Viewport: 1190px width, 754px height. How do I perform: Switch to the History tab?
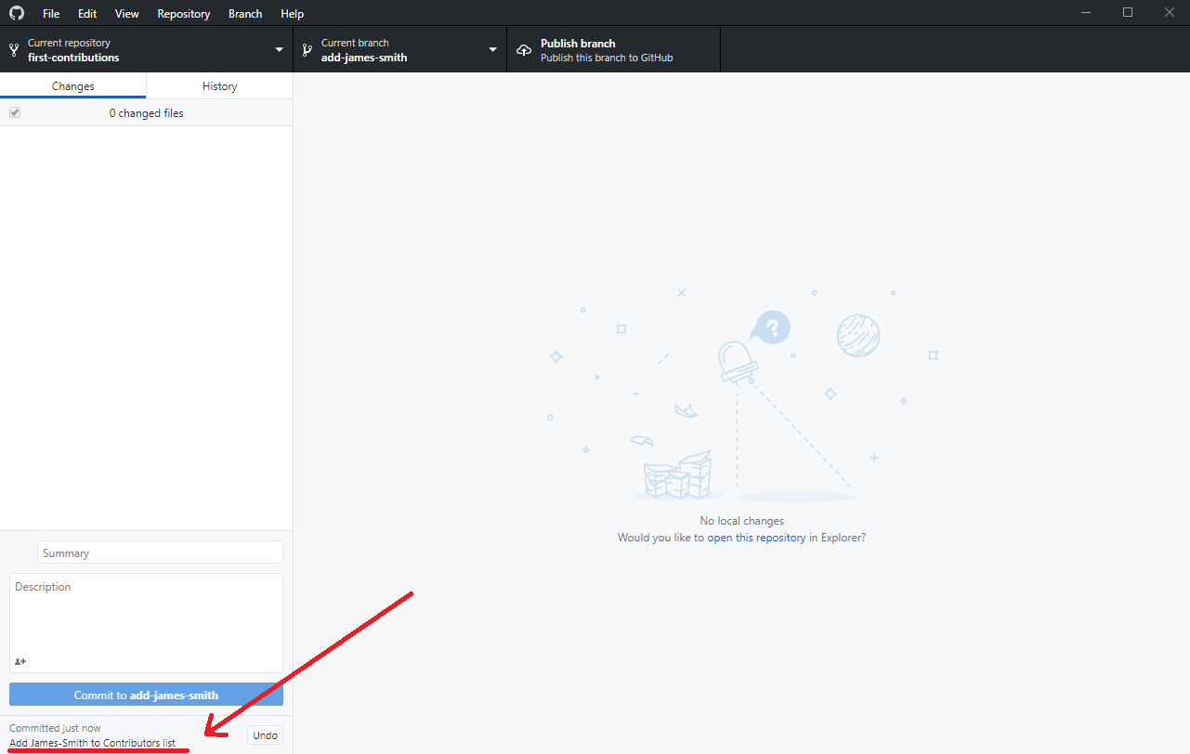(x=220, y=85)
